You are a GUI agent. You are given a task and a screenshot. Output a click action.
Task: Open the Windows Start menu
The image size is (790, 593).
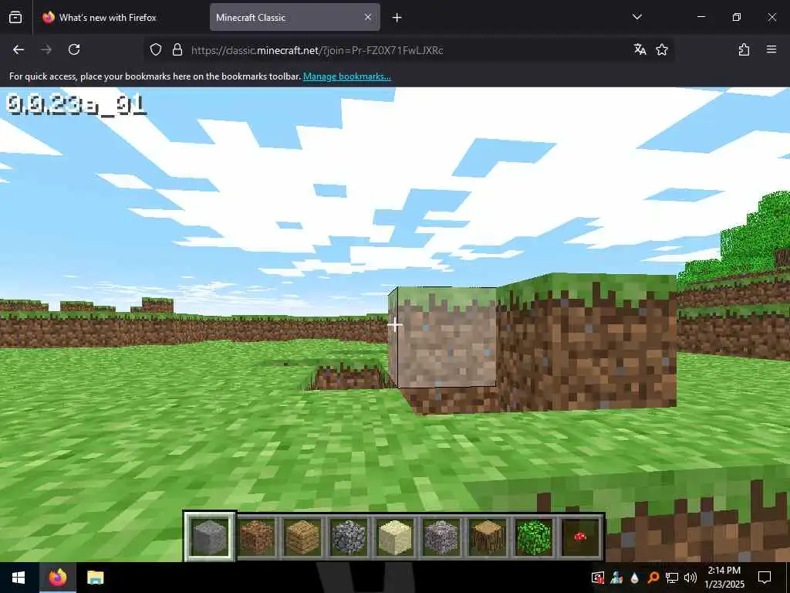pos(19,578)
